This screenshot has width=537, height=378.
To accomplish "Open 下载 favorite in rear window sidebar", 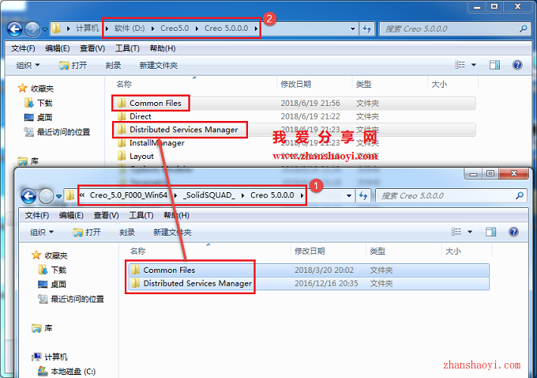I will coord(39,104).
